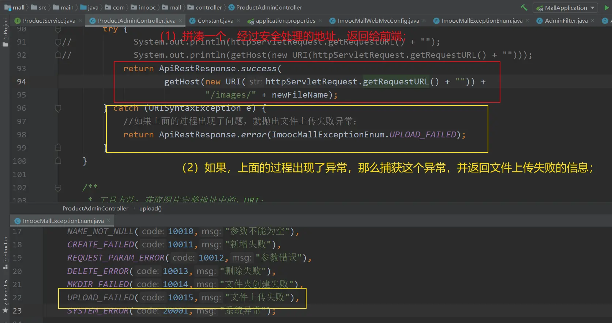Screen dimensions: 612x323
Task: Expand fold marker at commented line 92
Action: (x=58, y=55)
